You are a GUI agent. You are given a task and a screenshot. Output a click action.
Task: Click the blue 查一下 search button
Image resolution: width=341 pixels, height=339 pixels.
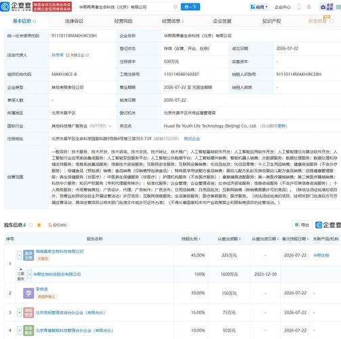(x=190, y=7)
